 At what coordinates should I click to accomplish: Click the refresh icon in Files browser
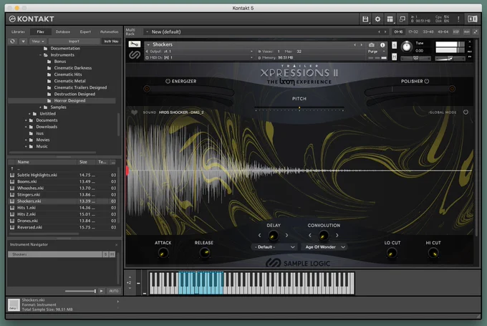[12, 41]
